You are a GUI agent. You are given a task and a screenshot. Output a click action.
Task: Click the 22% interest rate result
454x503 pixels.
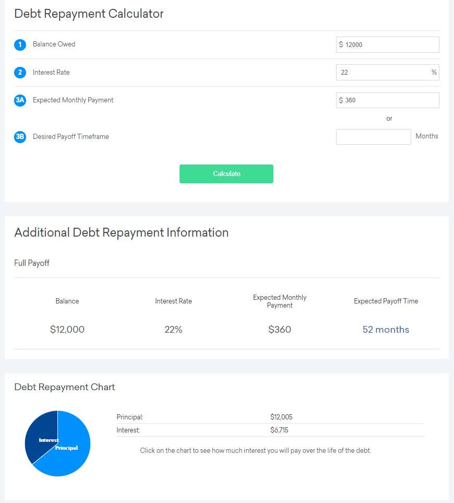[x=173, y=330]
